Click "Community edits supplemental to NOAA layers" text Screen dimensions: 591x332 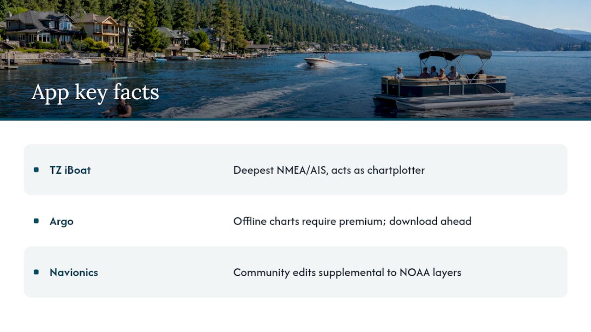point(347,273)
